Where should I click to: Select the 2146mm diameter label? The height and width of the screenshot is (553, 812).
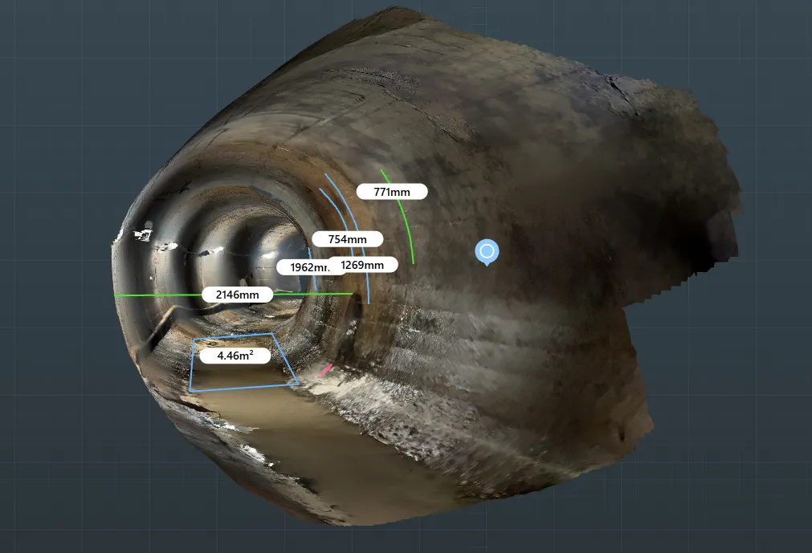[x=237, y=295]
